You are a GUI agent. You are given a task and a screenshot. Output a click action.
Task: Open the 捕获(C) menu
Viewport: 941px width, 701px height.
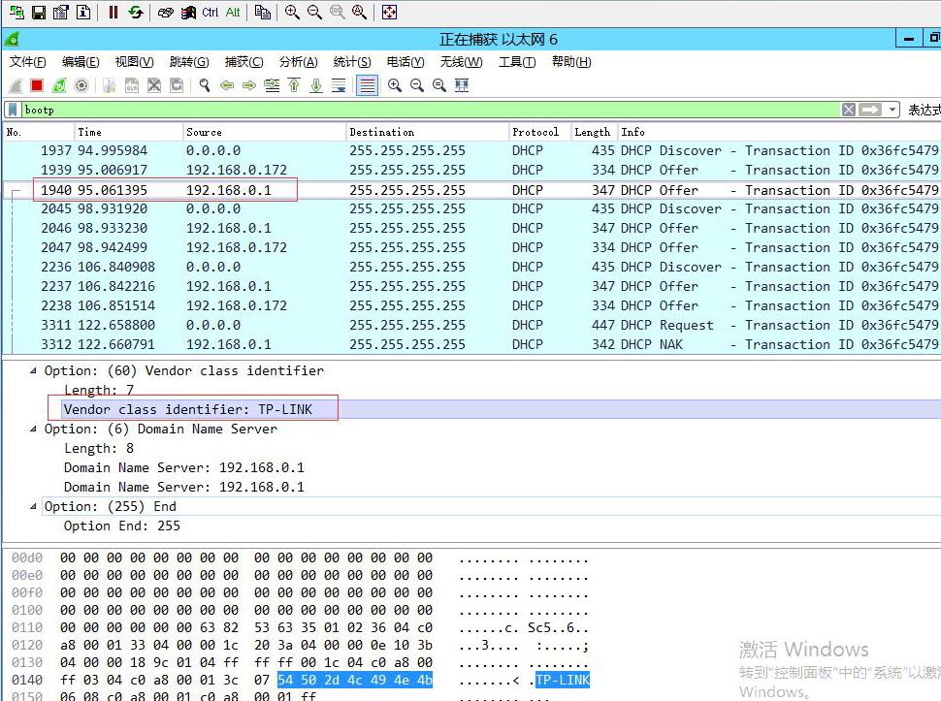click(x=243, y=62)
